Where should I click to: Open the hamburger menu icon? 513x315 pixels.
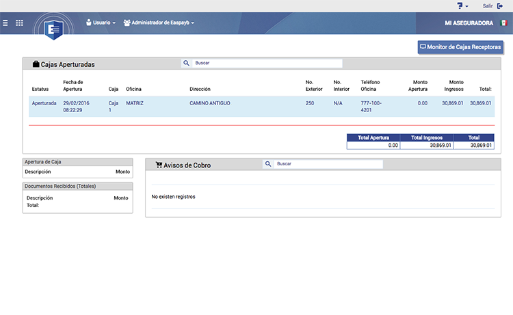pos(5,23)
